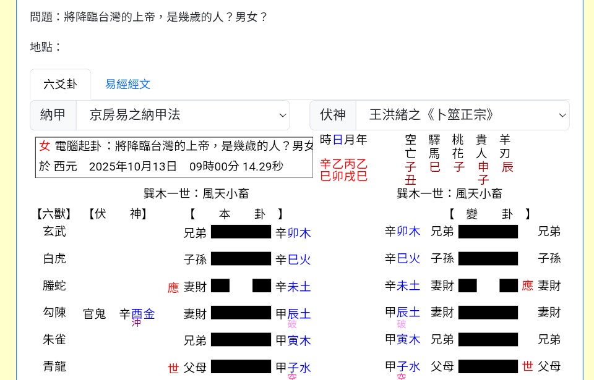The height and width of the screenshot is (380, 594).
Task: Toggle the 世 marker on the 父母 line
Action: 173,368
